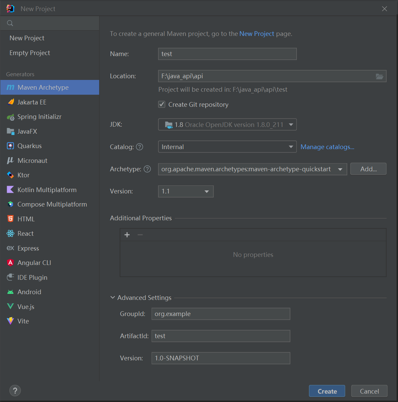Click the Android robot icon
The width and height of the screenshot is (398, 402).
pos(10,292)
